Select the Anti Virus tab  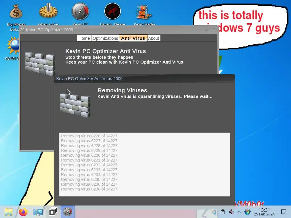(x=133, y=38)
